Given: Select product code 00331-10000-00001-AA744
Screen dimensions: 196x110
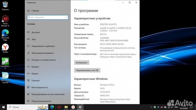Looking at the screenshot, I should tap(112, 44).
